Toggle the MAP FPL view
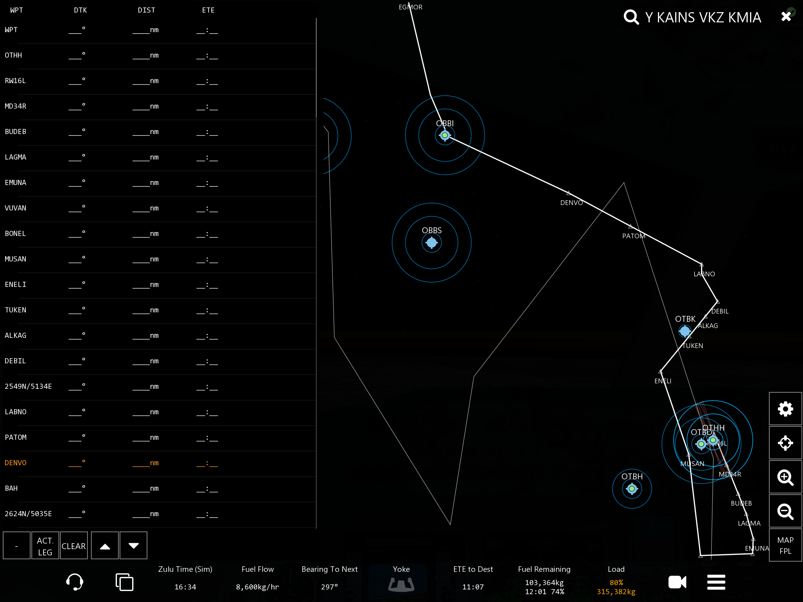Image resolution: width=803 pixels, height=602 pixels. coord(785,545)
